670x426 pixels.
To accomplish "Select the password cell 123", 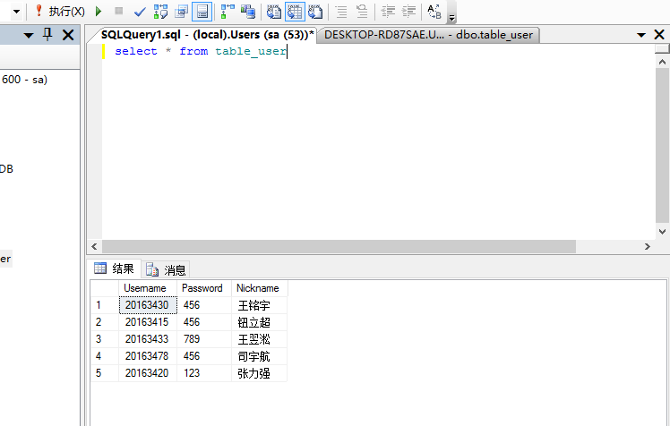I will coord(204,373).
